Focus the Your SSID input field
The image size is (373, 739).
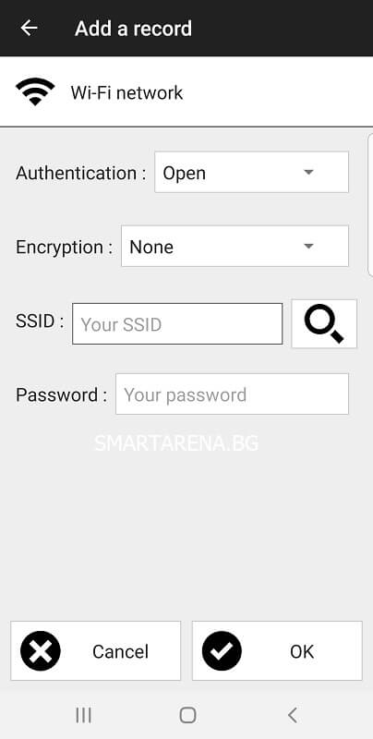pos(177,324)
